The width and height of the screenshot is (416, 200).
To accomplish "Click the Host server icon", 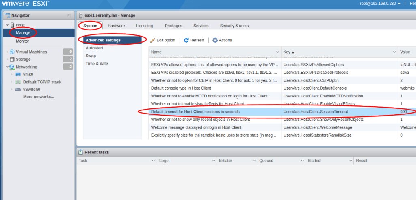I will [x=12, y=25].
